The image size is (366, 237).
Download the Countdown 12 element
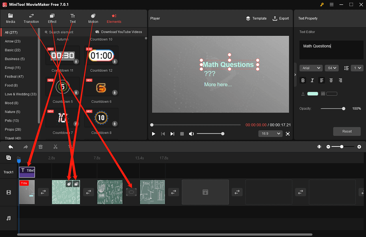(115, 61)
